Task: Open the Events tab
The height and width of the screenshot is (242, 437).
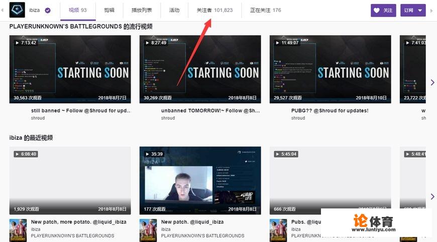Action: [174, 11]
